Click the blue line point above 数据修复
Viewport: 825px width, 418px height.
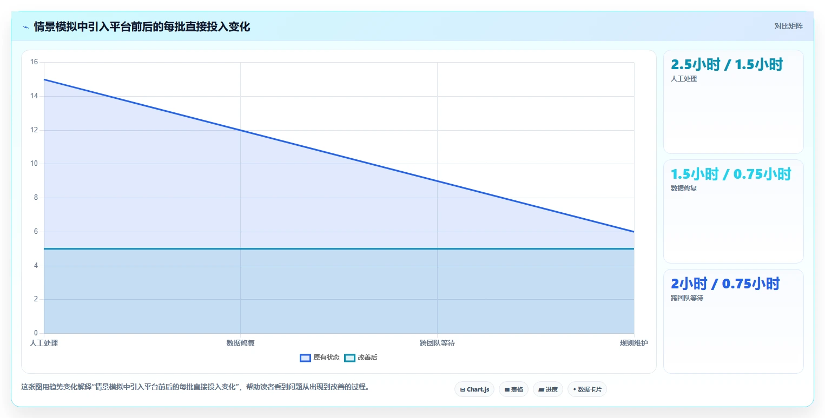tap(241, 130)
